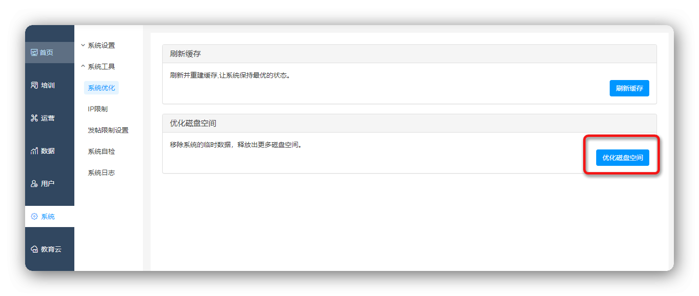Go to the 培训 section
Viewport: 699px width, 296px height.
click(50, 85)
